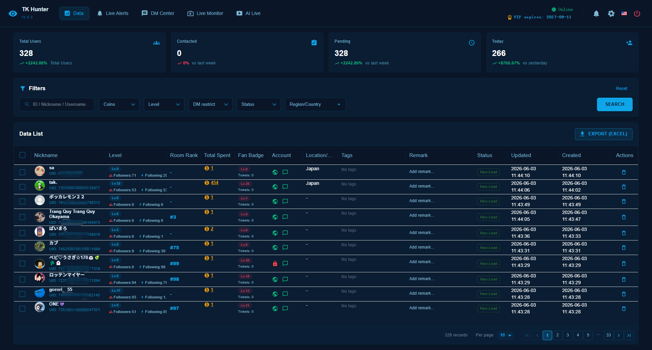Open settings via the gear icon
652x350 pixels.
coord(611,14)
